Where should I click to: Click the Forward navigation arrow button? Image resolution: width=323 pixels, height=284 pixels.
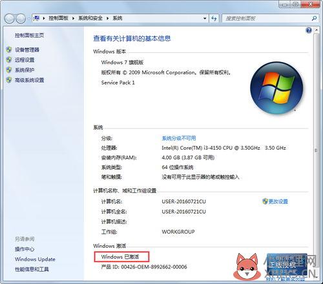[x=21, y=19]
